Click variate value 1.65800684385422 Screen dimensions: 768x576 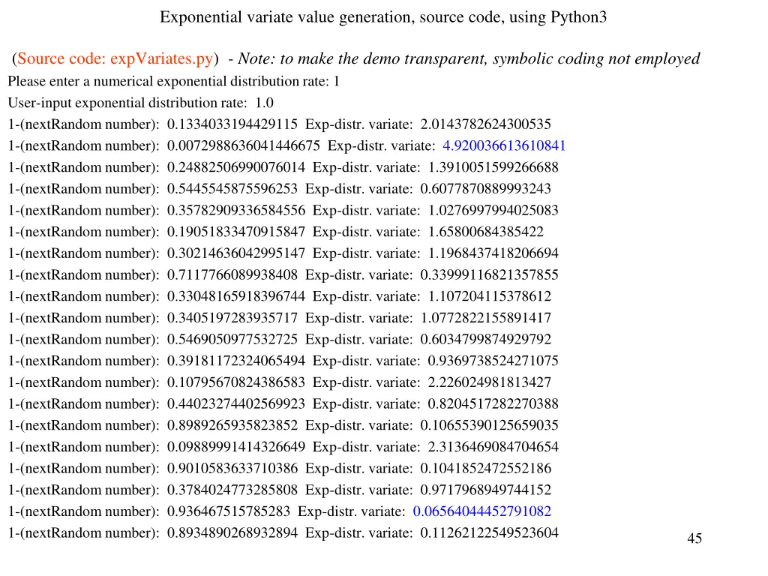click(485, 232)
